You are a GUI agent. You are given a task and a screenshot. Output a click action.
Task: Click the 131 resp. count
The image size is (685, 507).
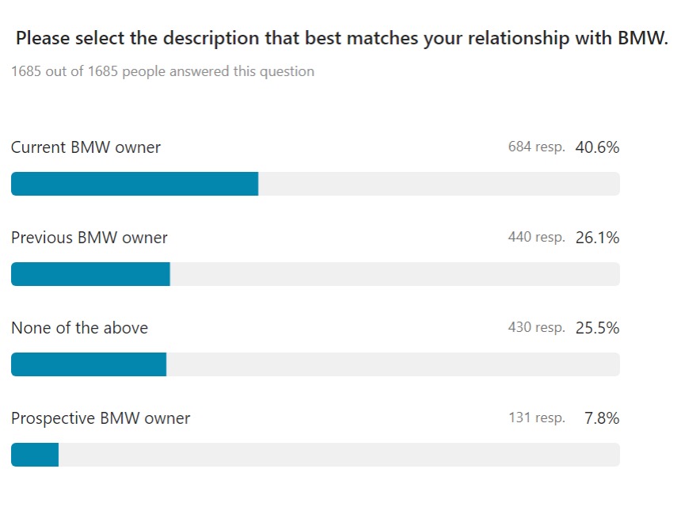coord(536,417)
